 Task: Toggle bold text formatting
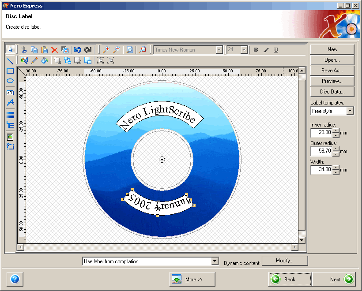pyautogui.click(x=256, y=50)
